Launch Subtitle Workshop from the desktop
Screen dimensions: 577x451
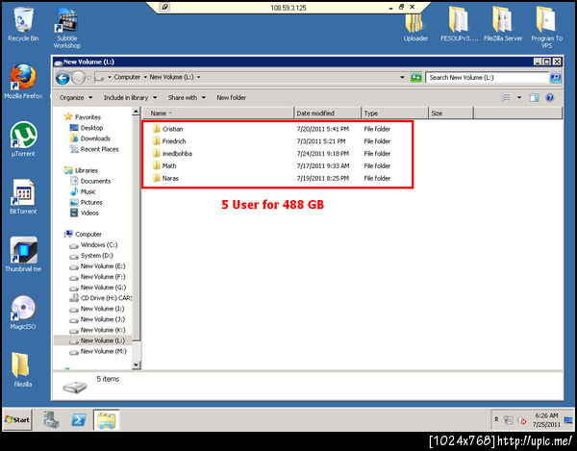(x=67, y=28)
